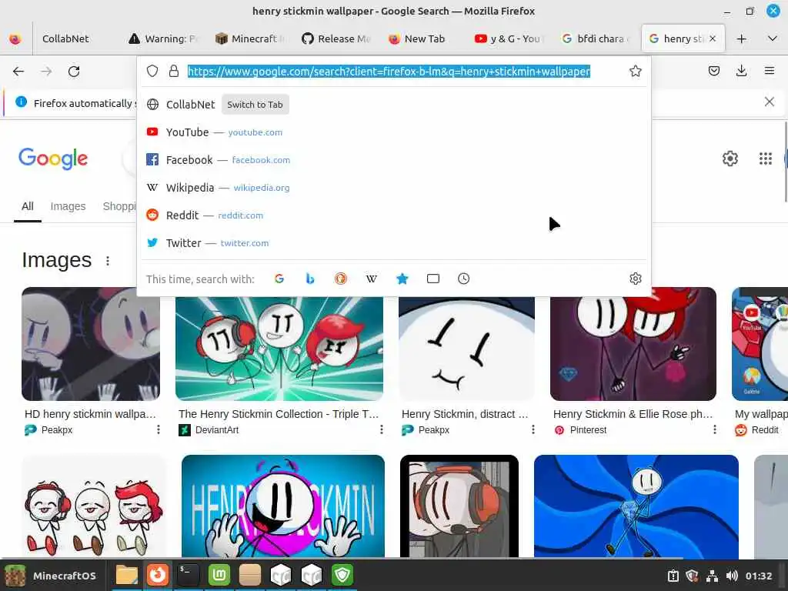The height and width of the screenshot is (591, 788).
Task: Open purple HENRY STICKMIN title image
Action: [x=283, y=506]
